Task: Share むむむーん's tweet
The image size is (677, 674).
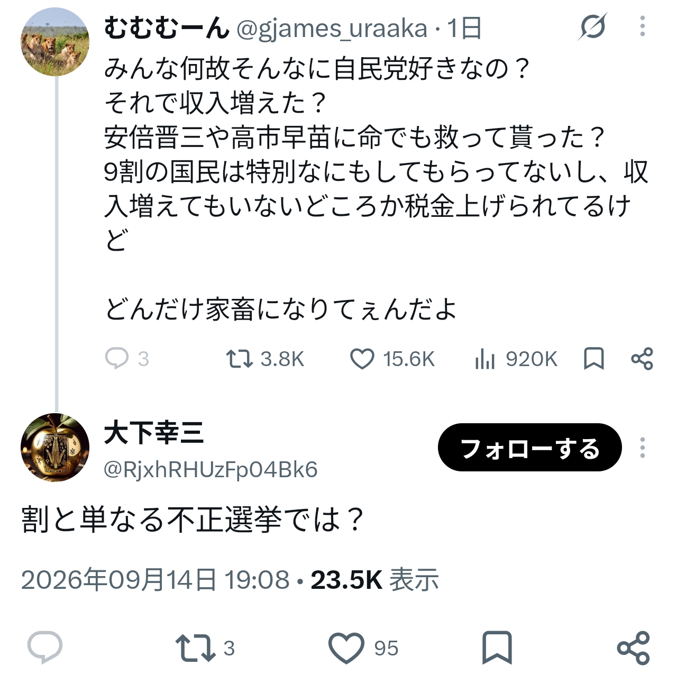Action: pyautogui.click(x=642, y=359)
